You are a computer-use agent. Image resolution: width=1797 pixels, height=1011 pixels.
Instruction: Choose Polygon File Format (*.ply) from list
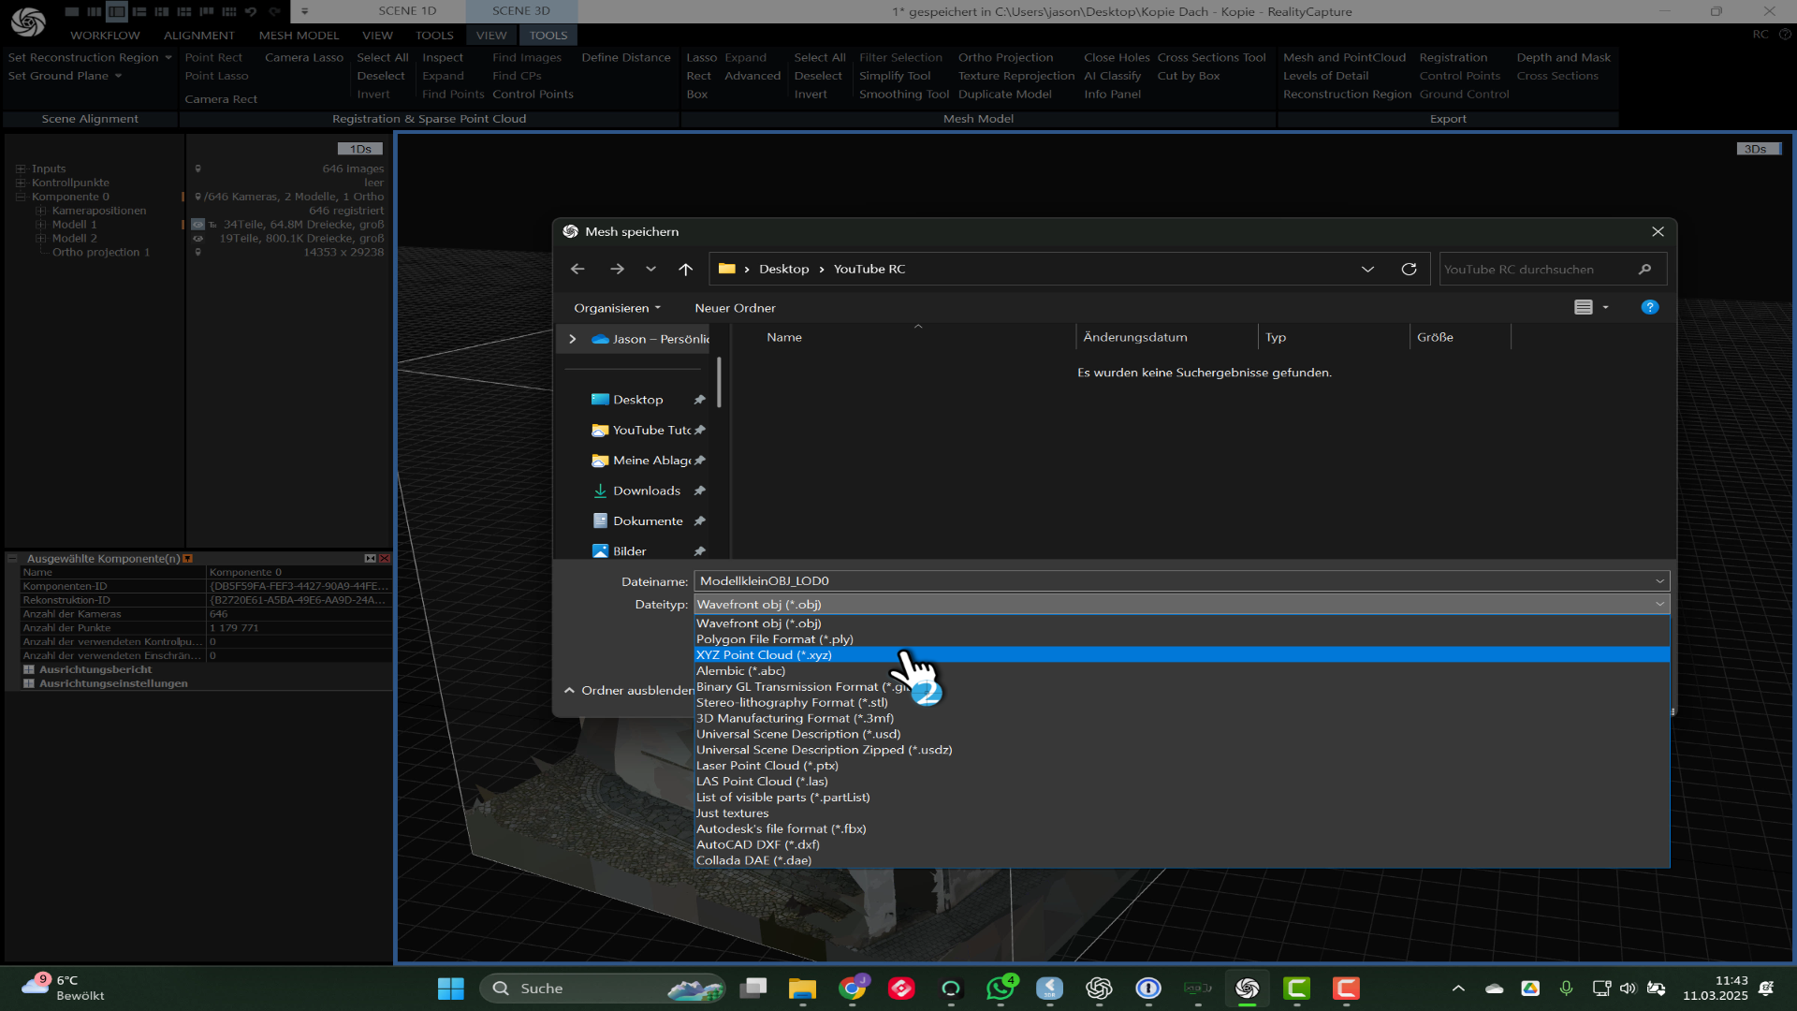pos(1181,639)
